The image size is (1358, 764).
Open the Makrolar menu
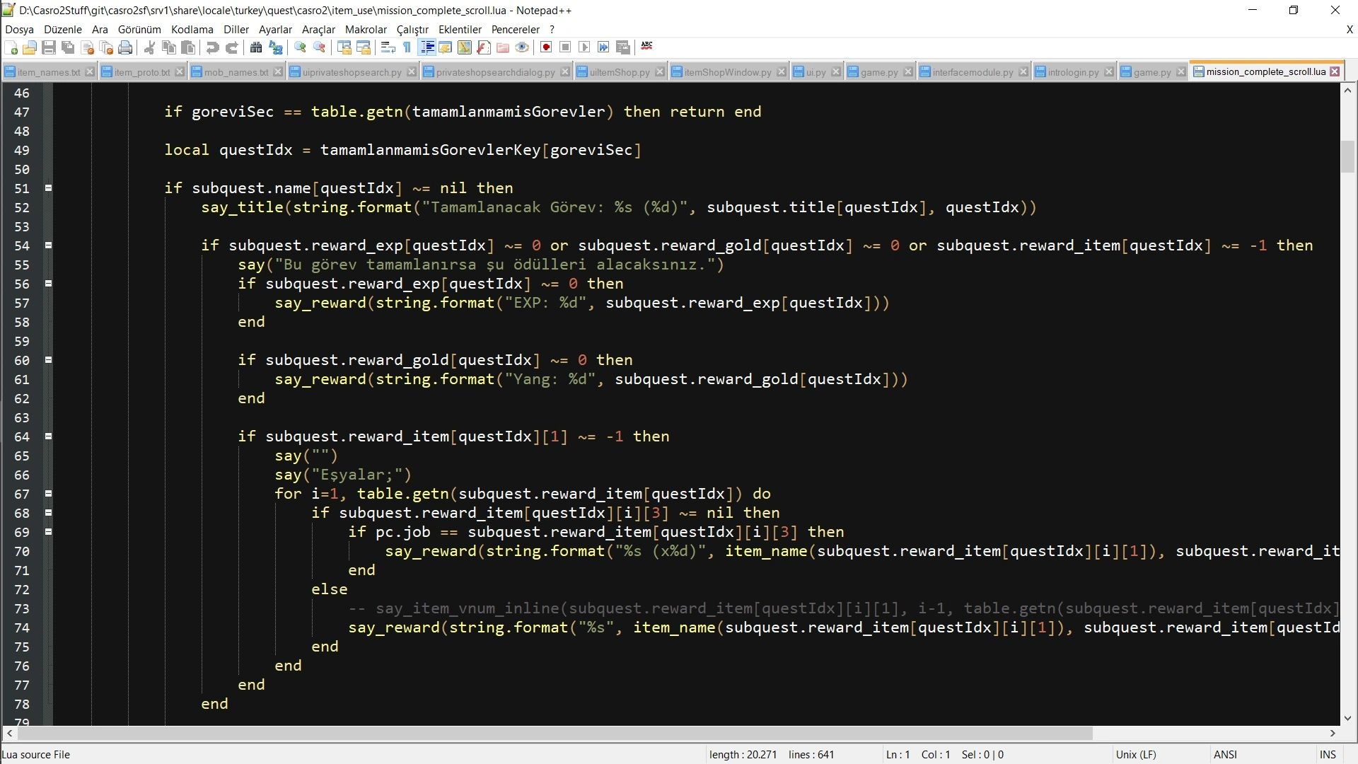(x=366, y=30)
